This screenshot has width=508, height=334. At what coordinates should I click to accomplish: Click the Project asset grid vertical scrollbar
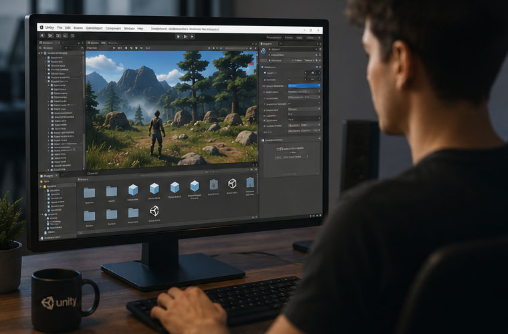[x=257, y=184]
